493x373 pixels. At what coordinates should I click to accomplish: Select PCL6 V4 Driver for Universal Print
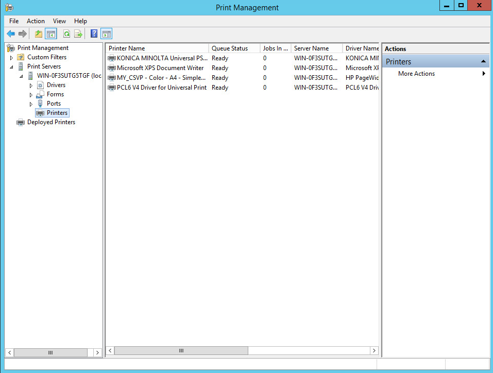click(162, 88)
